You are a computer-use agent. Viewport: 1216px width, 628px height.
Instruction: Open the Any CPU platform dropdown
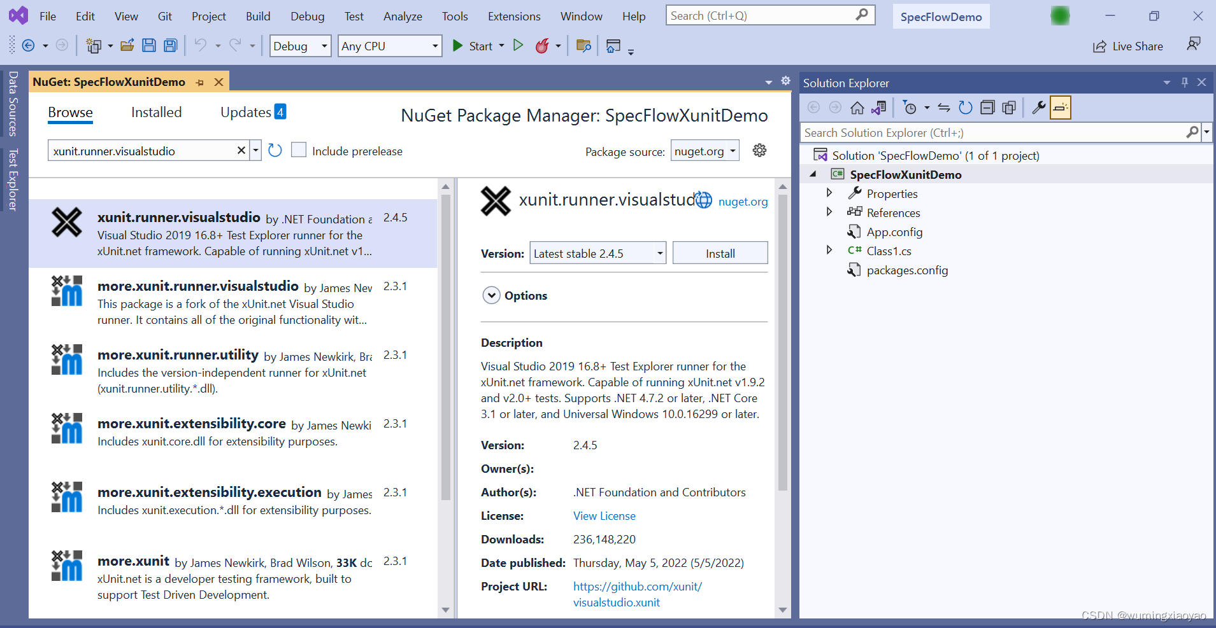click(390, 46)
